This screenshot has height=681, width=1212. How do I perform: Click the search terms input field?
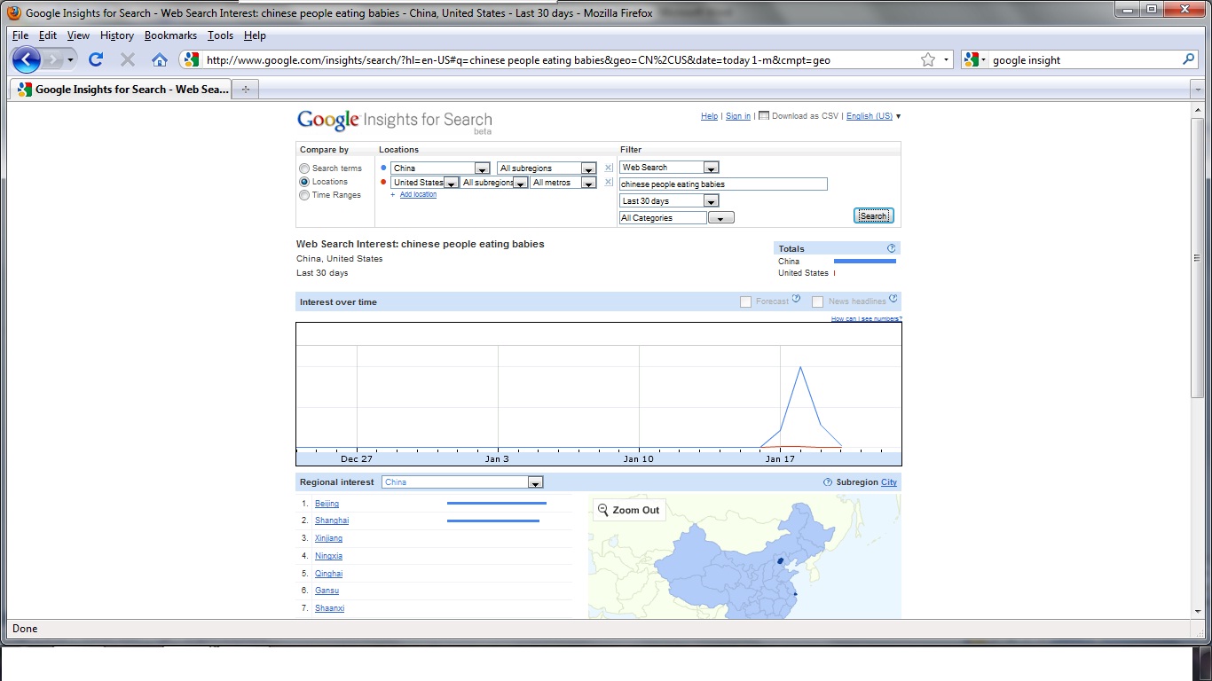(723, 184)
